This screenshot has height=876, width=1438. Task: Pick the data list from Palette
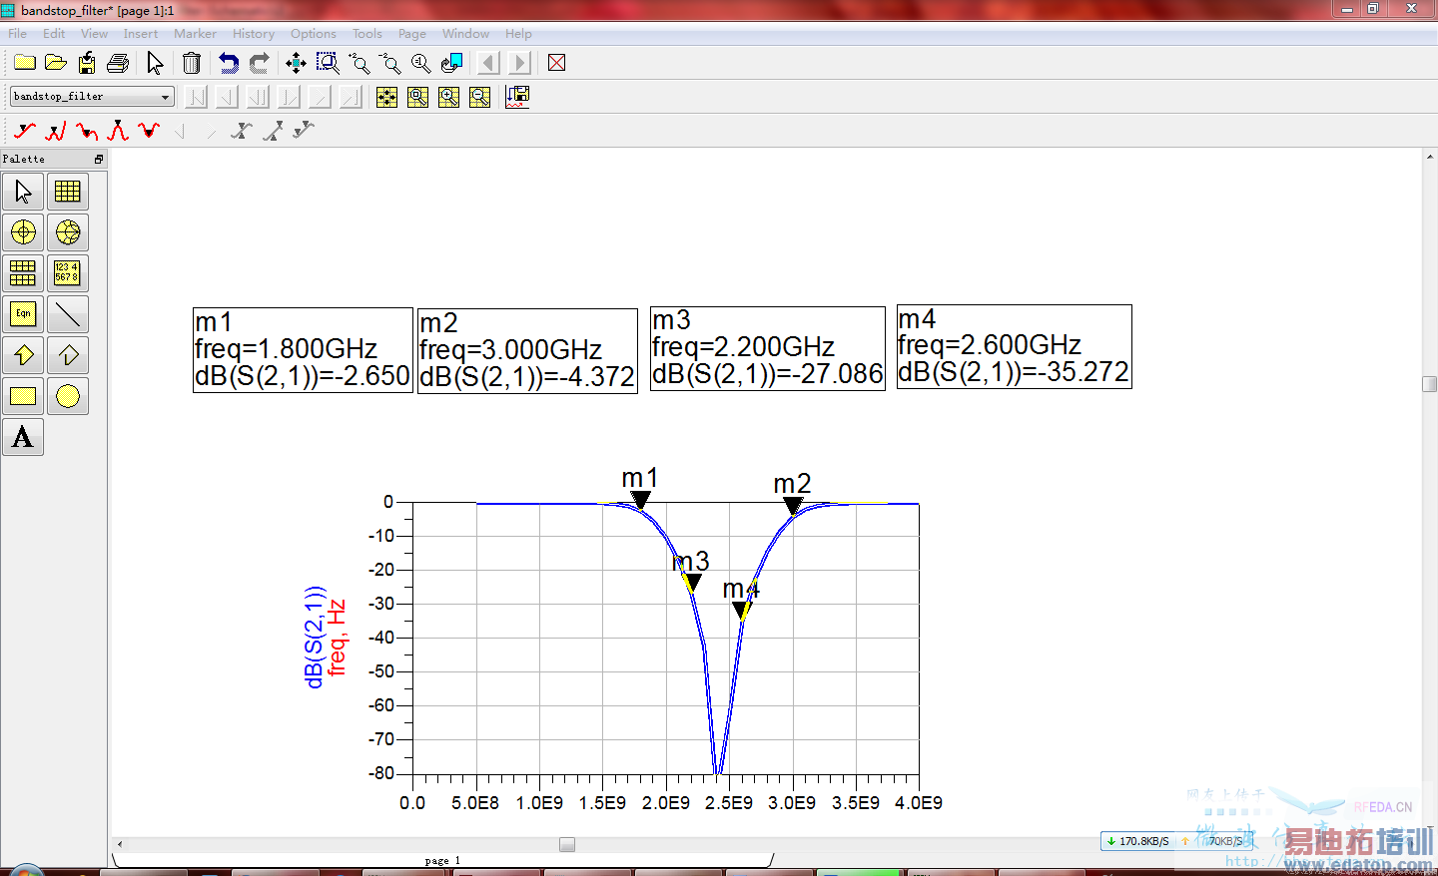[68, 273]
